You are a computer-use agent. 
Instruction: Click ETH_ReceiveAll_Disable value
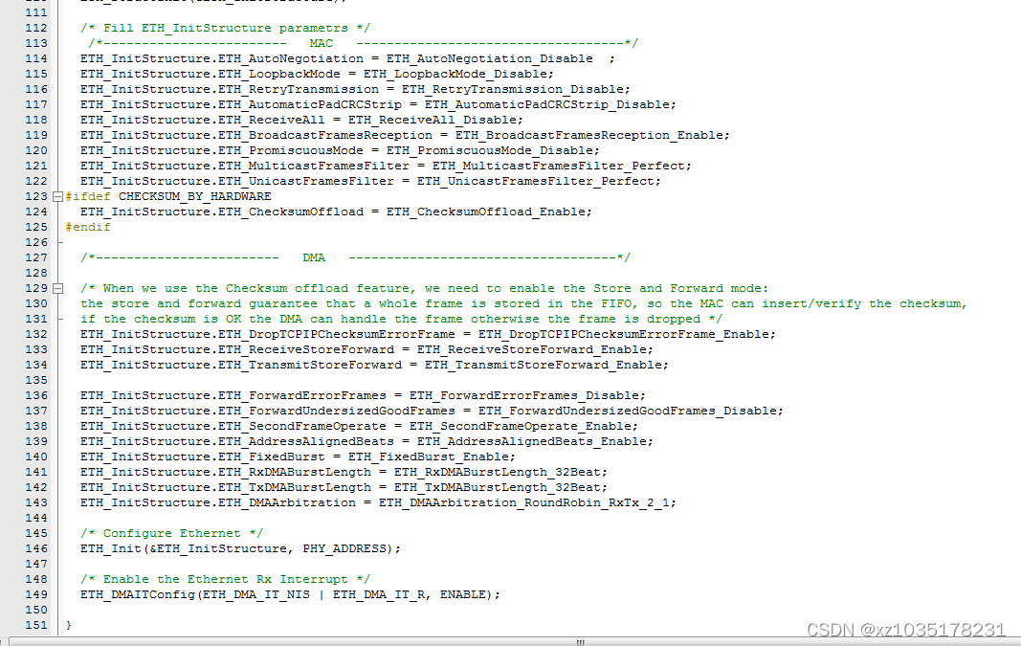tap(433, 120)
